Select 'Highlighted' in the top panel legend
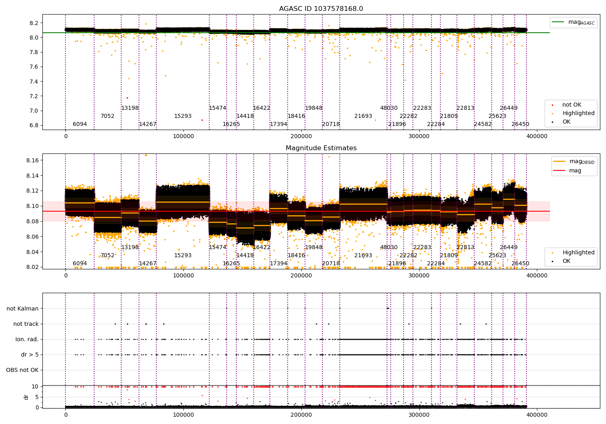The width and height of the screenshot is (606, 424). pyautogui.click(x=578, y=113)
